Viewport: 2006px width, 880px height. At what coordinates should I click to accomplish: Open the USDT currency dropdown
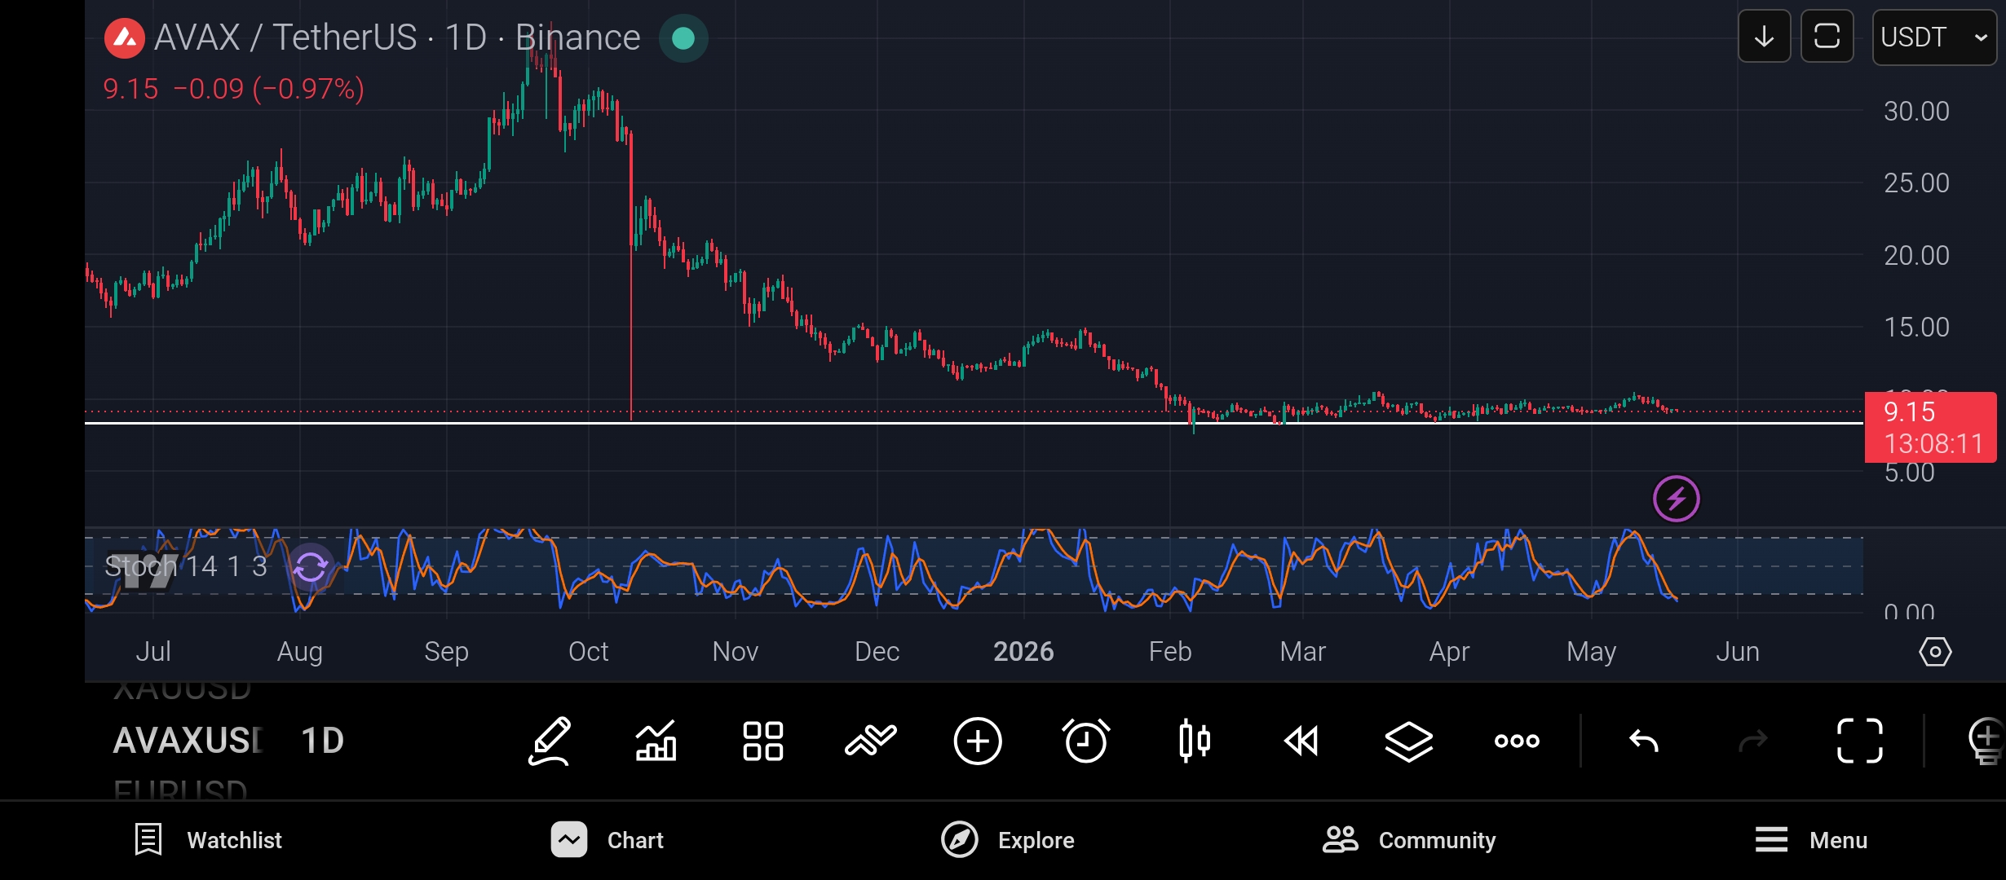tap(1934, 37)
